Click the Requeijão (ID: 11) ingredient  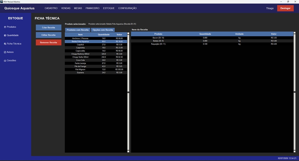[158, 44]
